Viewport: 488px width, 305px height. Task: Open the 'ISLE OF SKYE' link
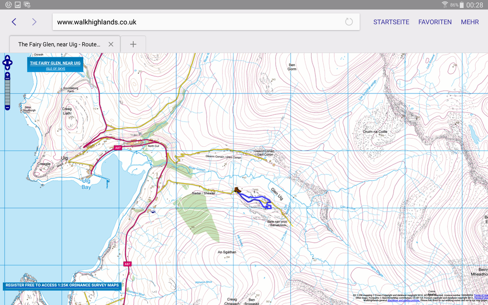point(55,69)
